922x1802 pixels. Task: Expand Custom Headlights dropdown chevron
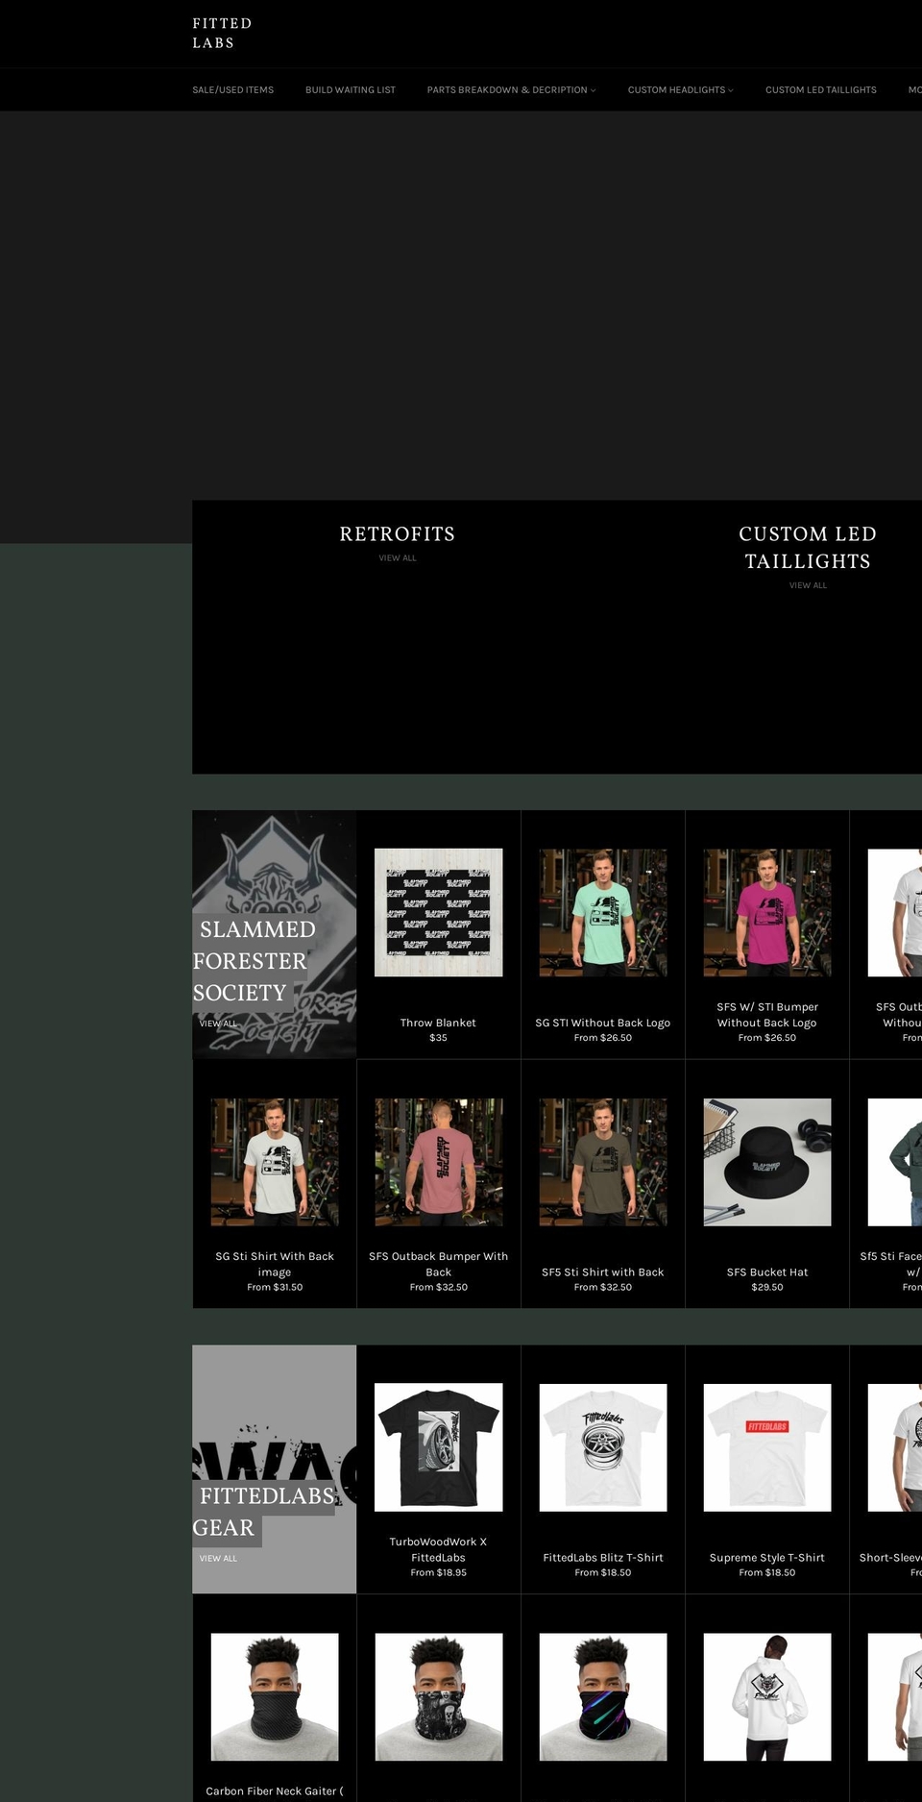coord(730,90)
